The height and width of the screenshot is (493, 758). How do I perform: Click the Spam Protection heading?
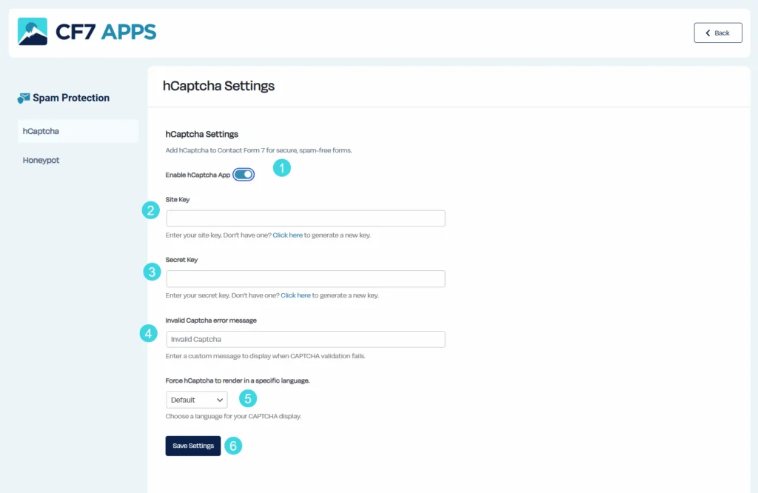point(71,98)
